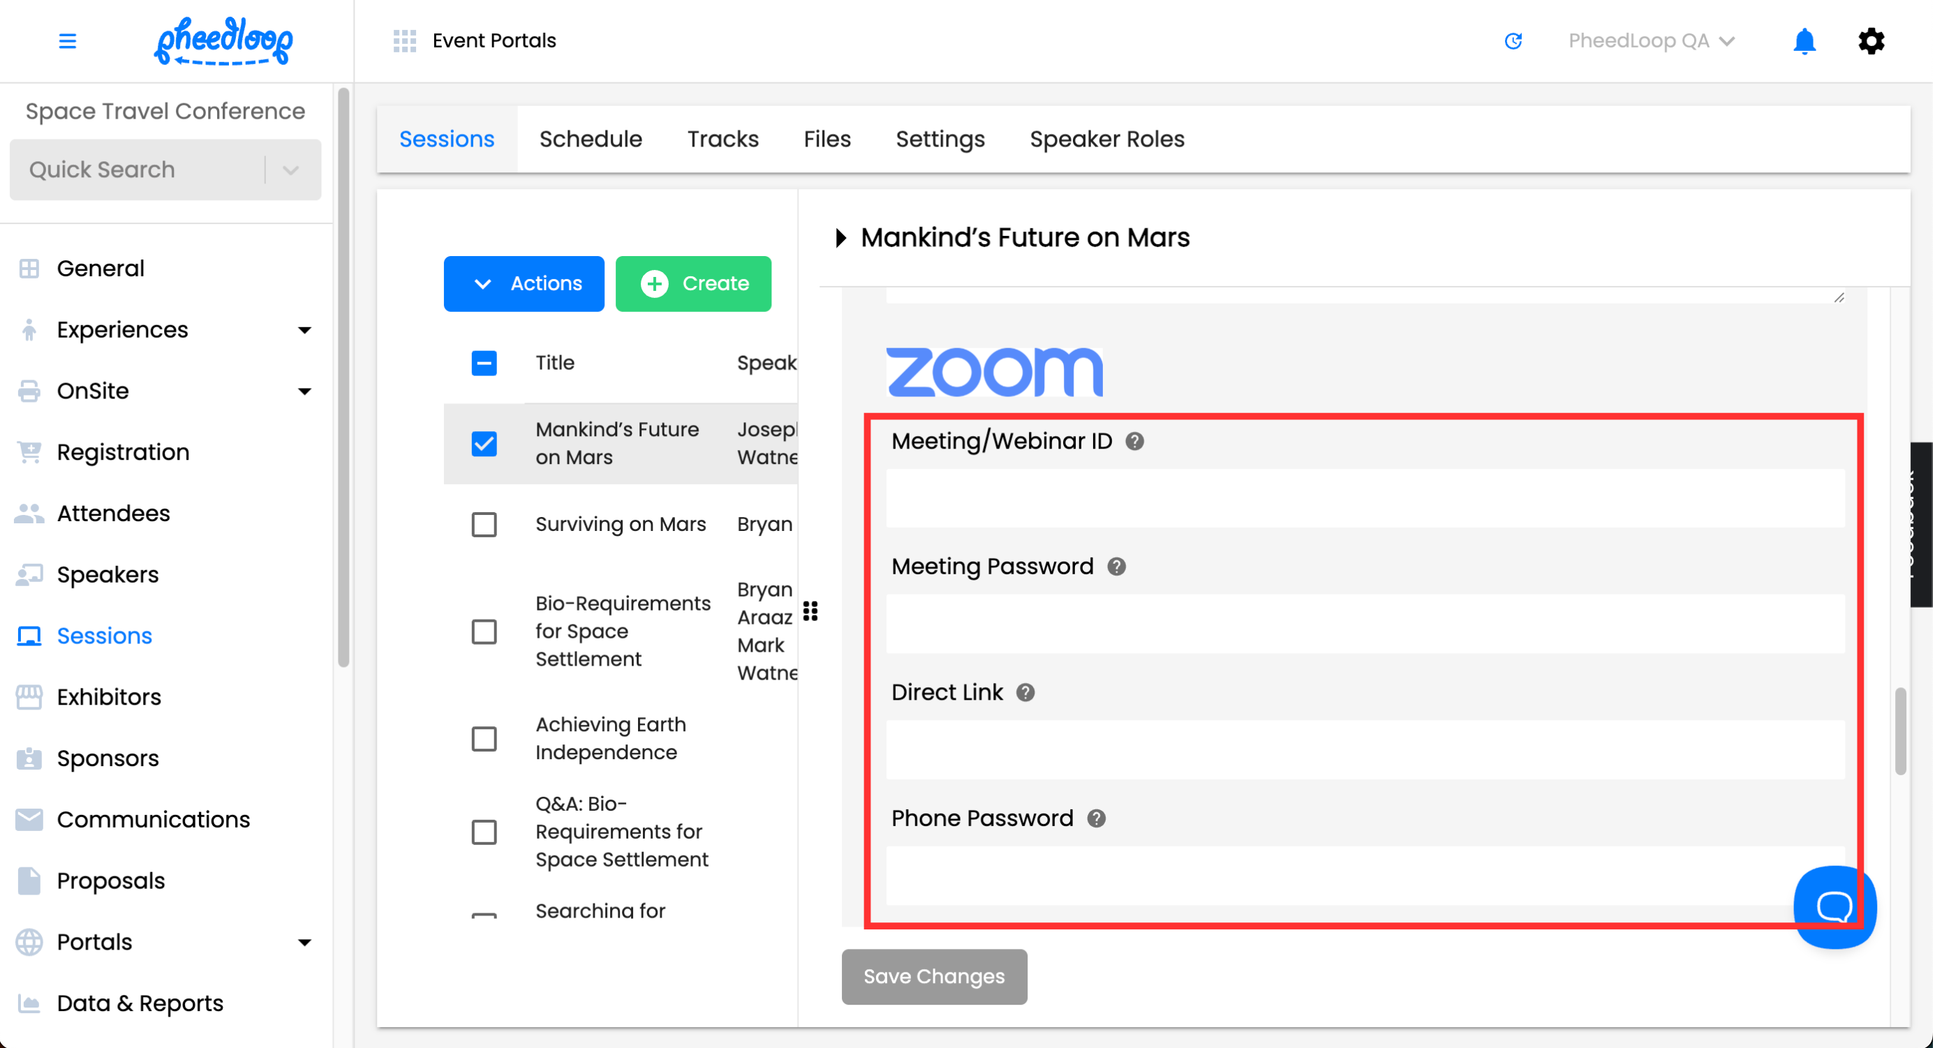Click Direct Link help icon
Screen dimensions: 1935x1048
(x=1025, y=693)
